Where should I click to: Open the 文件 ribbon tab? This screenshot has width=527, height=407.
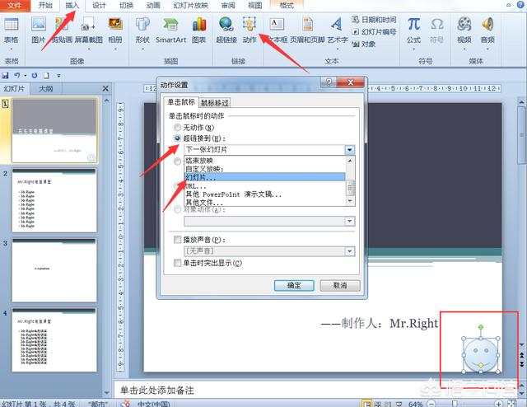point(15,6)
